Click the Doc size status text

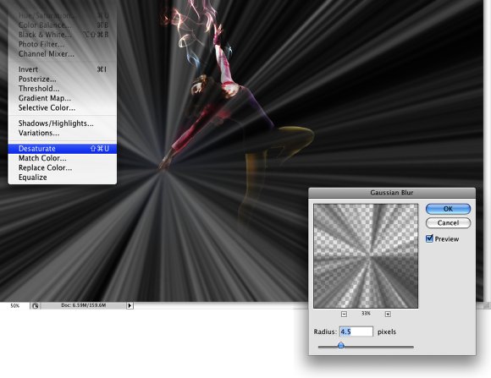pyautogui.click(x=83, y=305)
